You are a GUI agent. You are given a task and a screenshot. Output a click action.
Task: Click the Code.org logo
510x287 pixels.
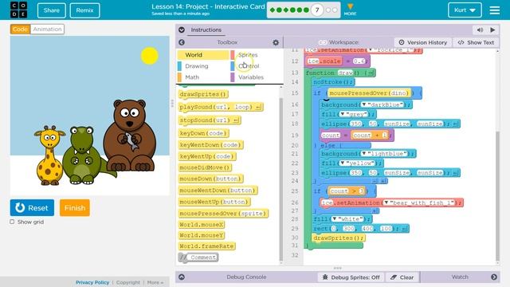click(x=18, y=10)
